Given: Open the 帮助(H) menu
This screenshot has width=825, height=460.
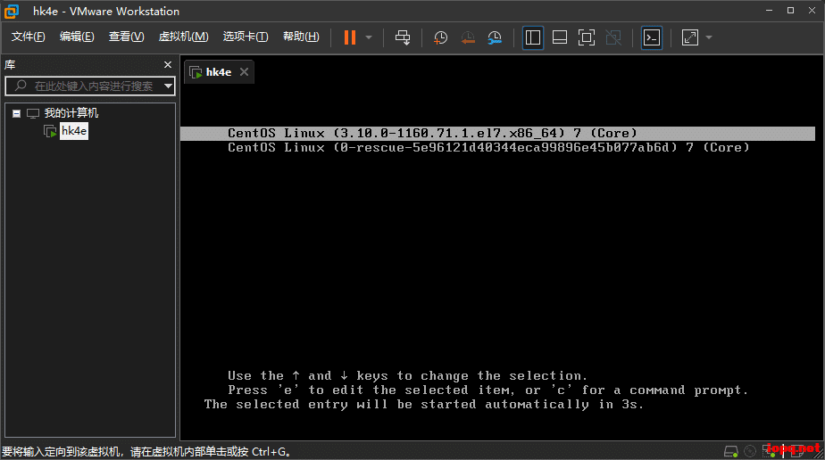Looking at the screenshot, I should pos(301,37).
